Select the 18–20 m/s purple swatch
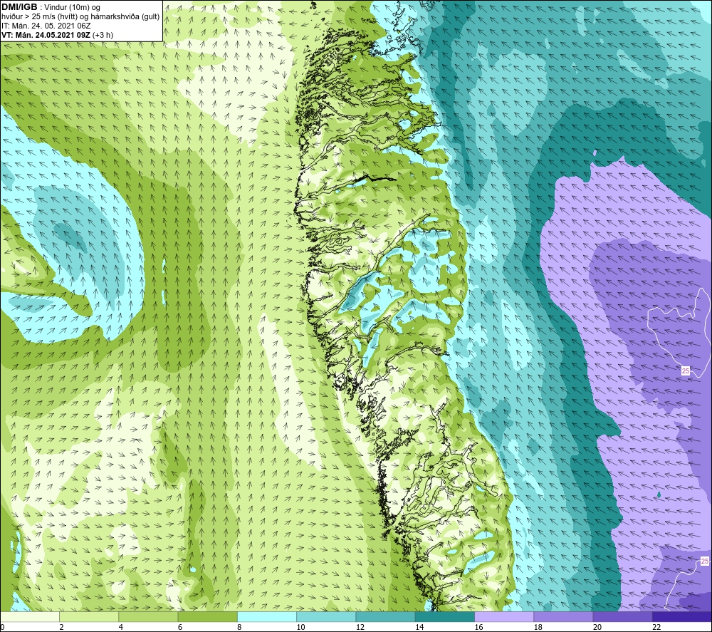 tap(563, 616)
